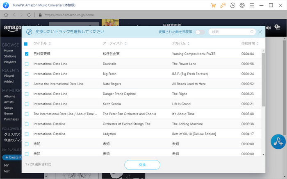Click the registration key icon

[x=223, y=5]
